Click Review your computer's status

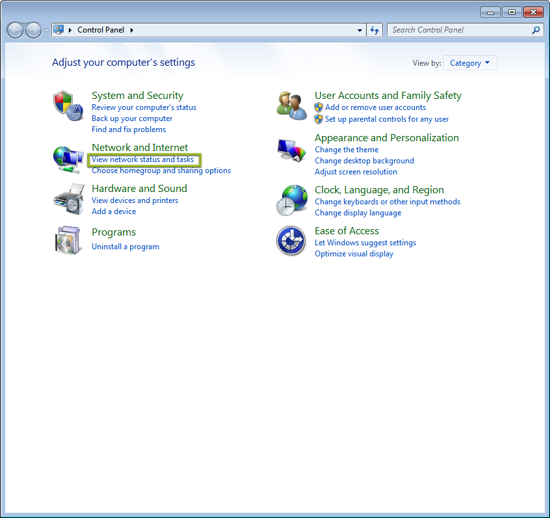144,107
